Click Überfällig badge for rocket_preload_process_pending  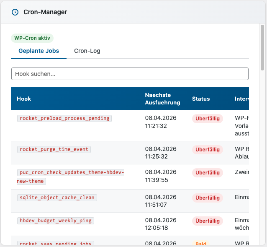click(x=208, y=119)
